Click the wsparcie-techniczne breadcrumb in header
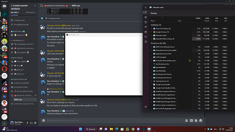Image resolution: width=235 pixels, height=132 pixels. coord(56,6)
